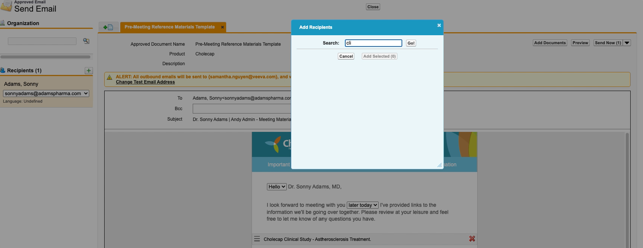Click Cancel in Add Recipients dialog
Viewport: 643px width, 248px height.
[346, 56]
